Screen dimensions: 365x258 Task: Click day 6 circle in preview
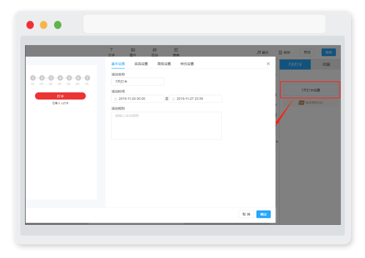point(78,78)
